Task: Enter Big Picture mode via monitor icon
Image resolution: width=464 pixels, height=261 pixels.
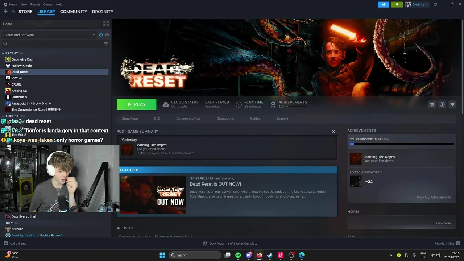Action: pyautogui.click(x=435, y=4)
